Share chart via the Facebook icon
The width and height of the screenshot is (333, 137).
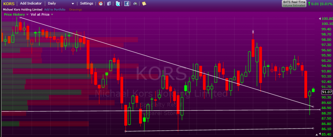(x=127, y=4)
